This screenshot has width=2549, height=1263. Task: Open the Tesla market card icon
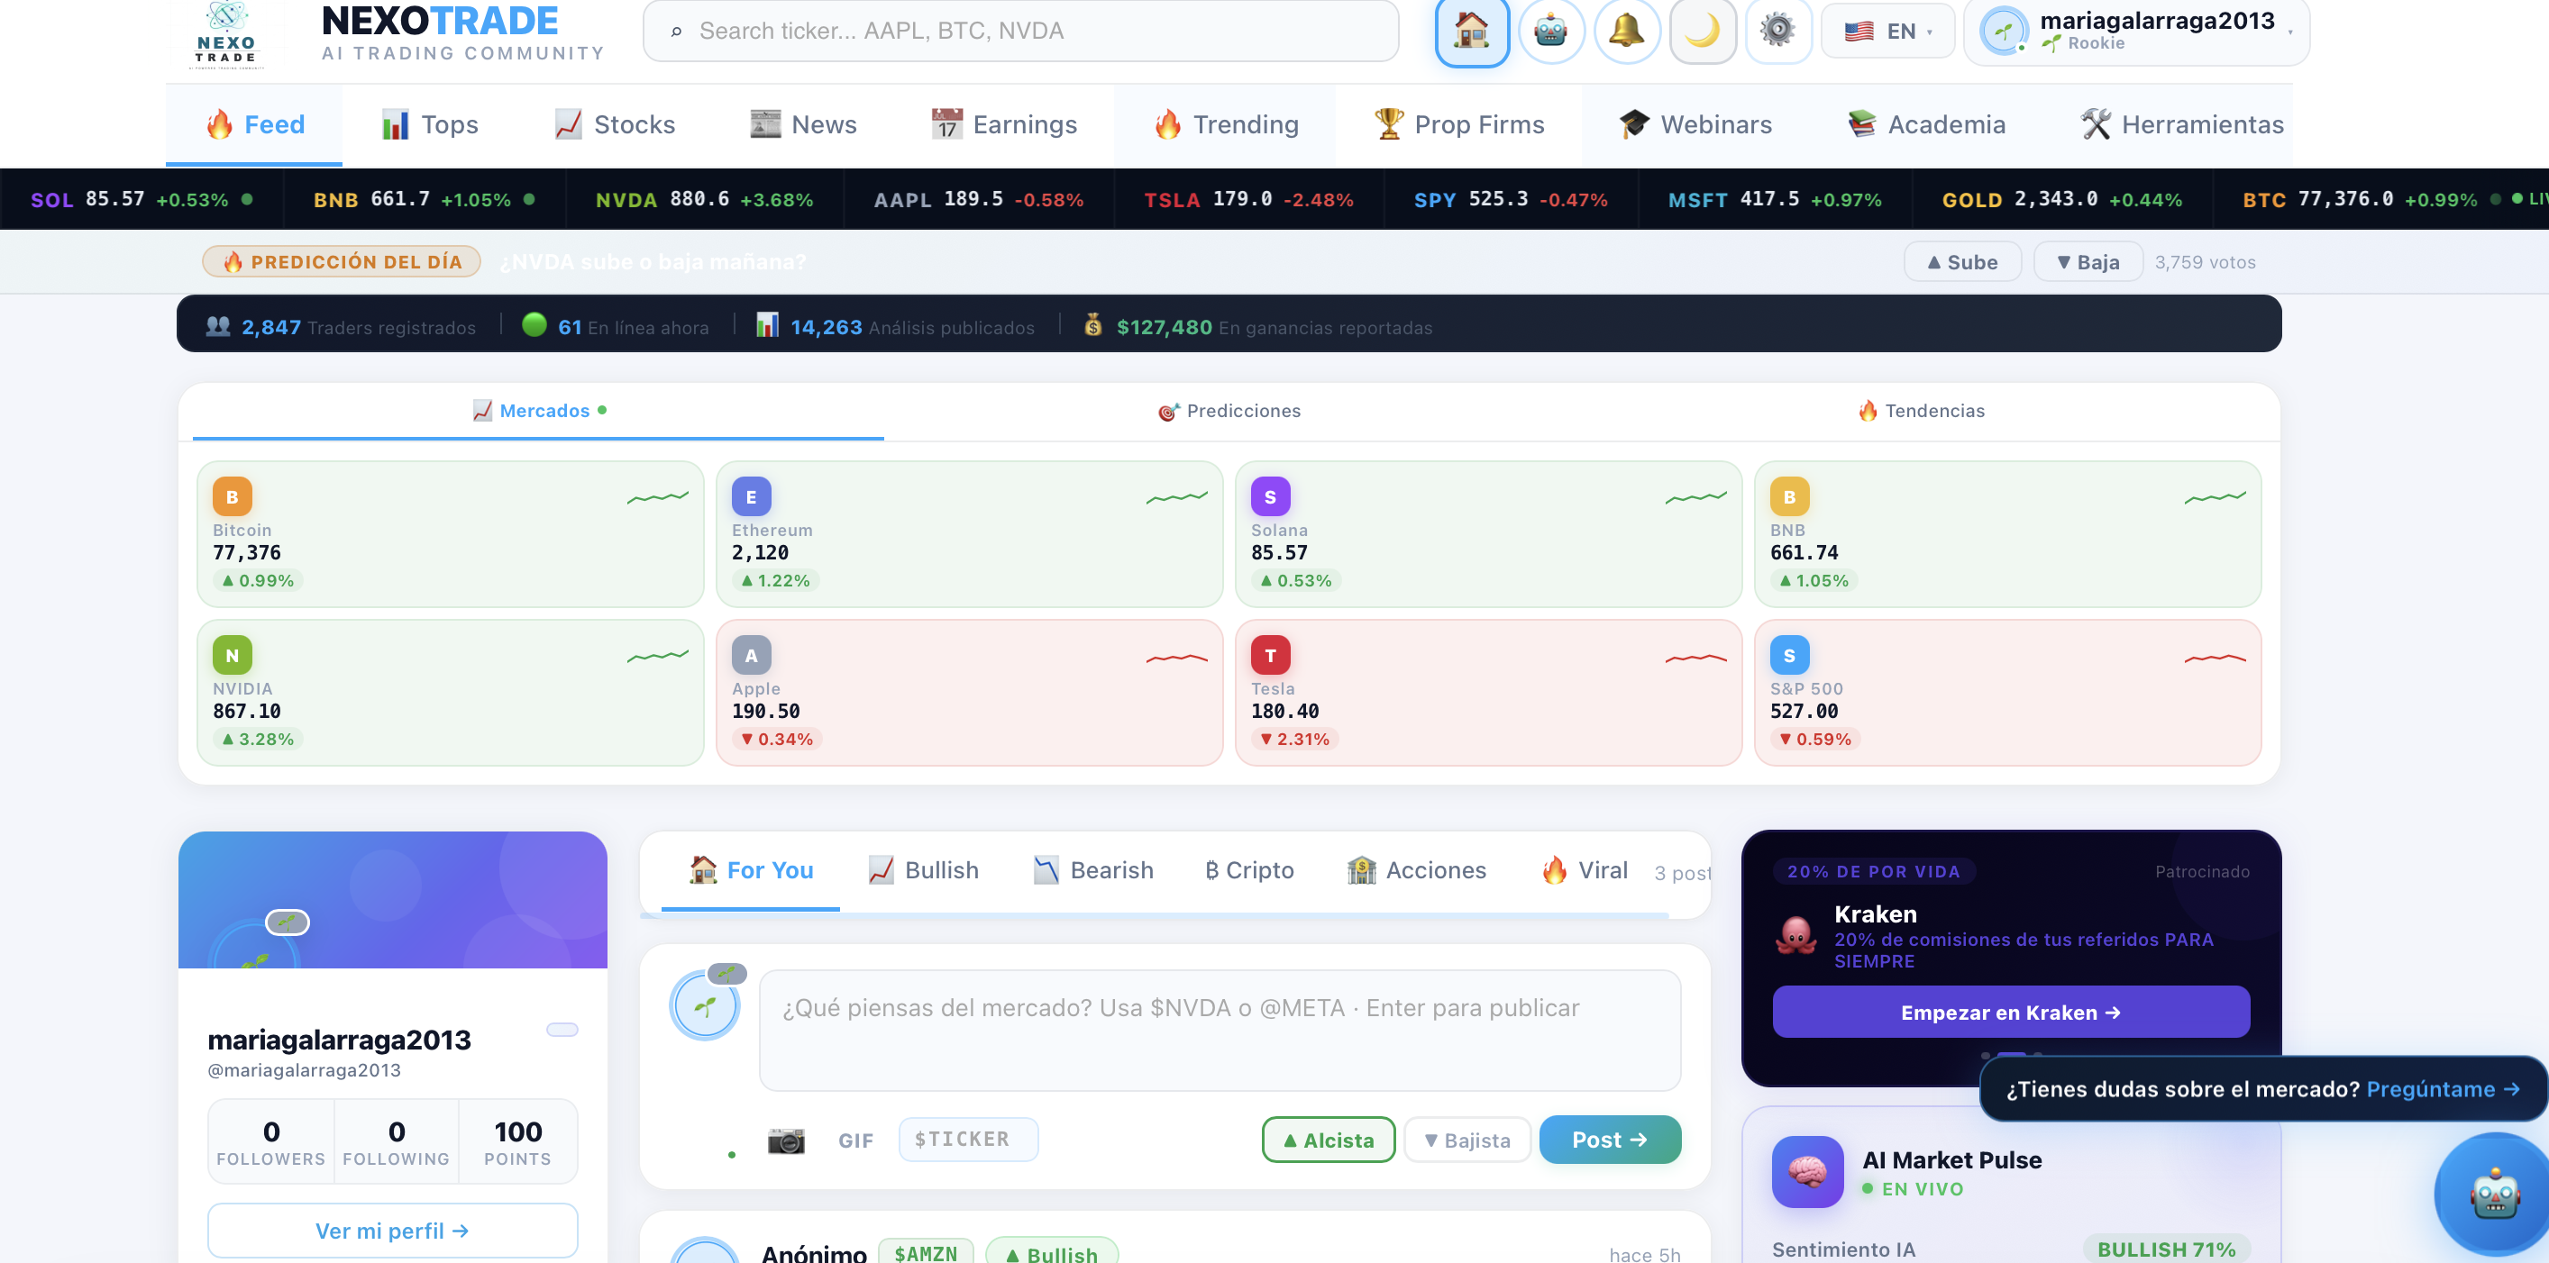click(x=1271, y=655)
